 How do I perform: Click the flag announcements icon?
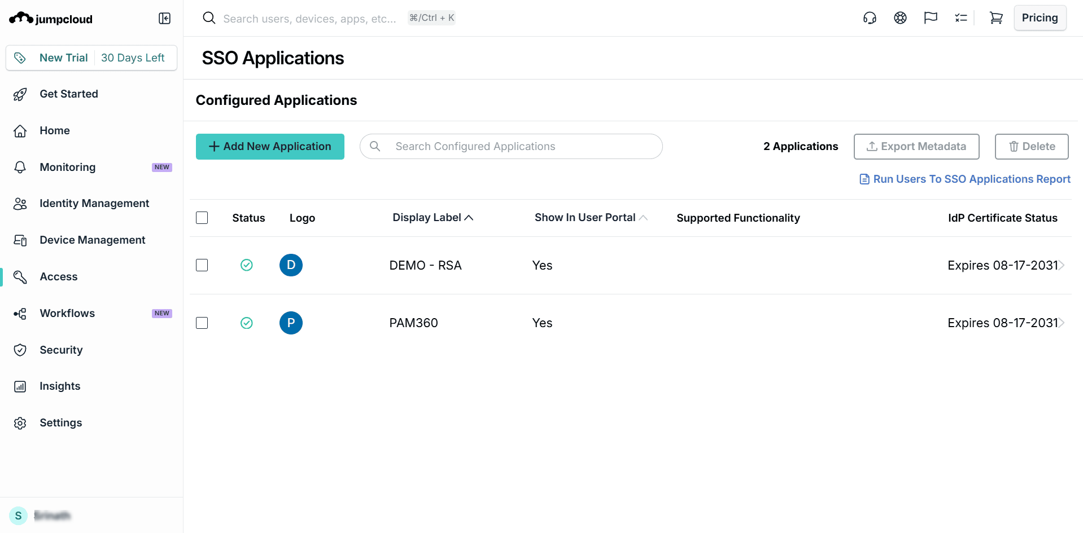pyautogui.click(x=931, y=18)
